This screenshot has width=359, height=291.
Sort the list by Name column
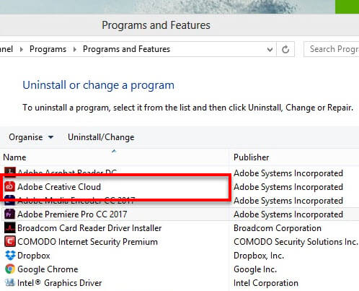coord(115,157)
